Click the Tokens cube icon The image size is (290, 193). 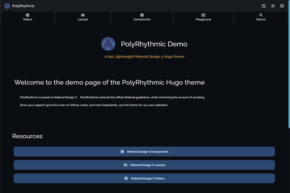point(28,15)
